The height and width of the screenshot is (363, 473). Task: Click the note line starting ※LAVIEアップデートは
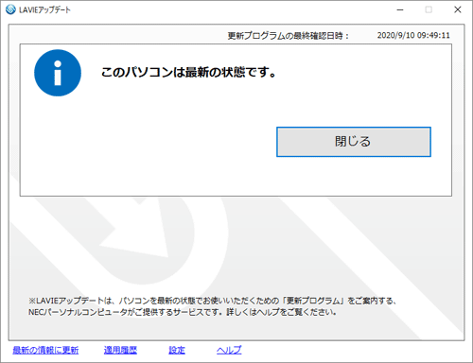coord(213,301)
